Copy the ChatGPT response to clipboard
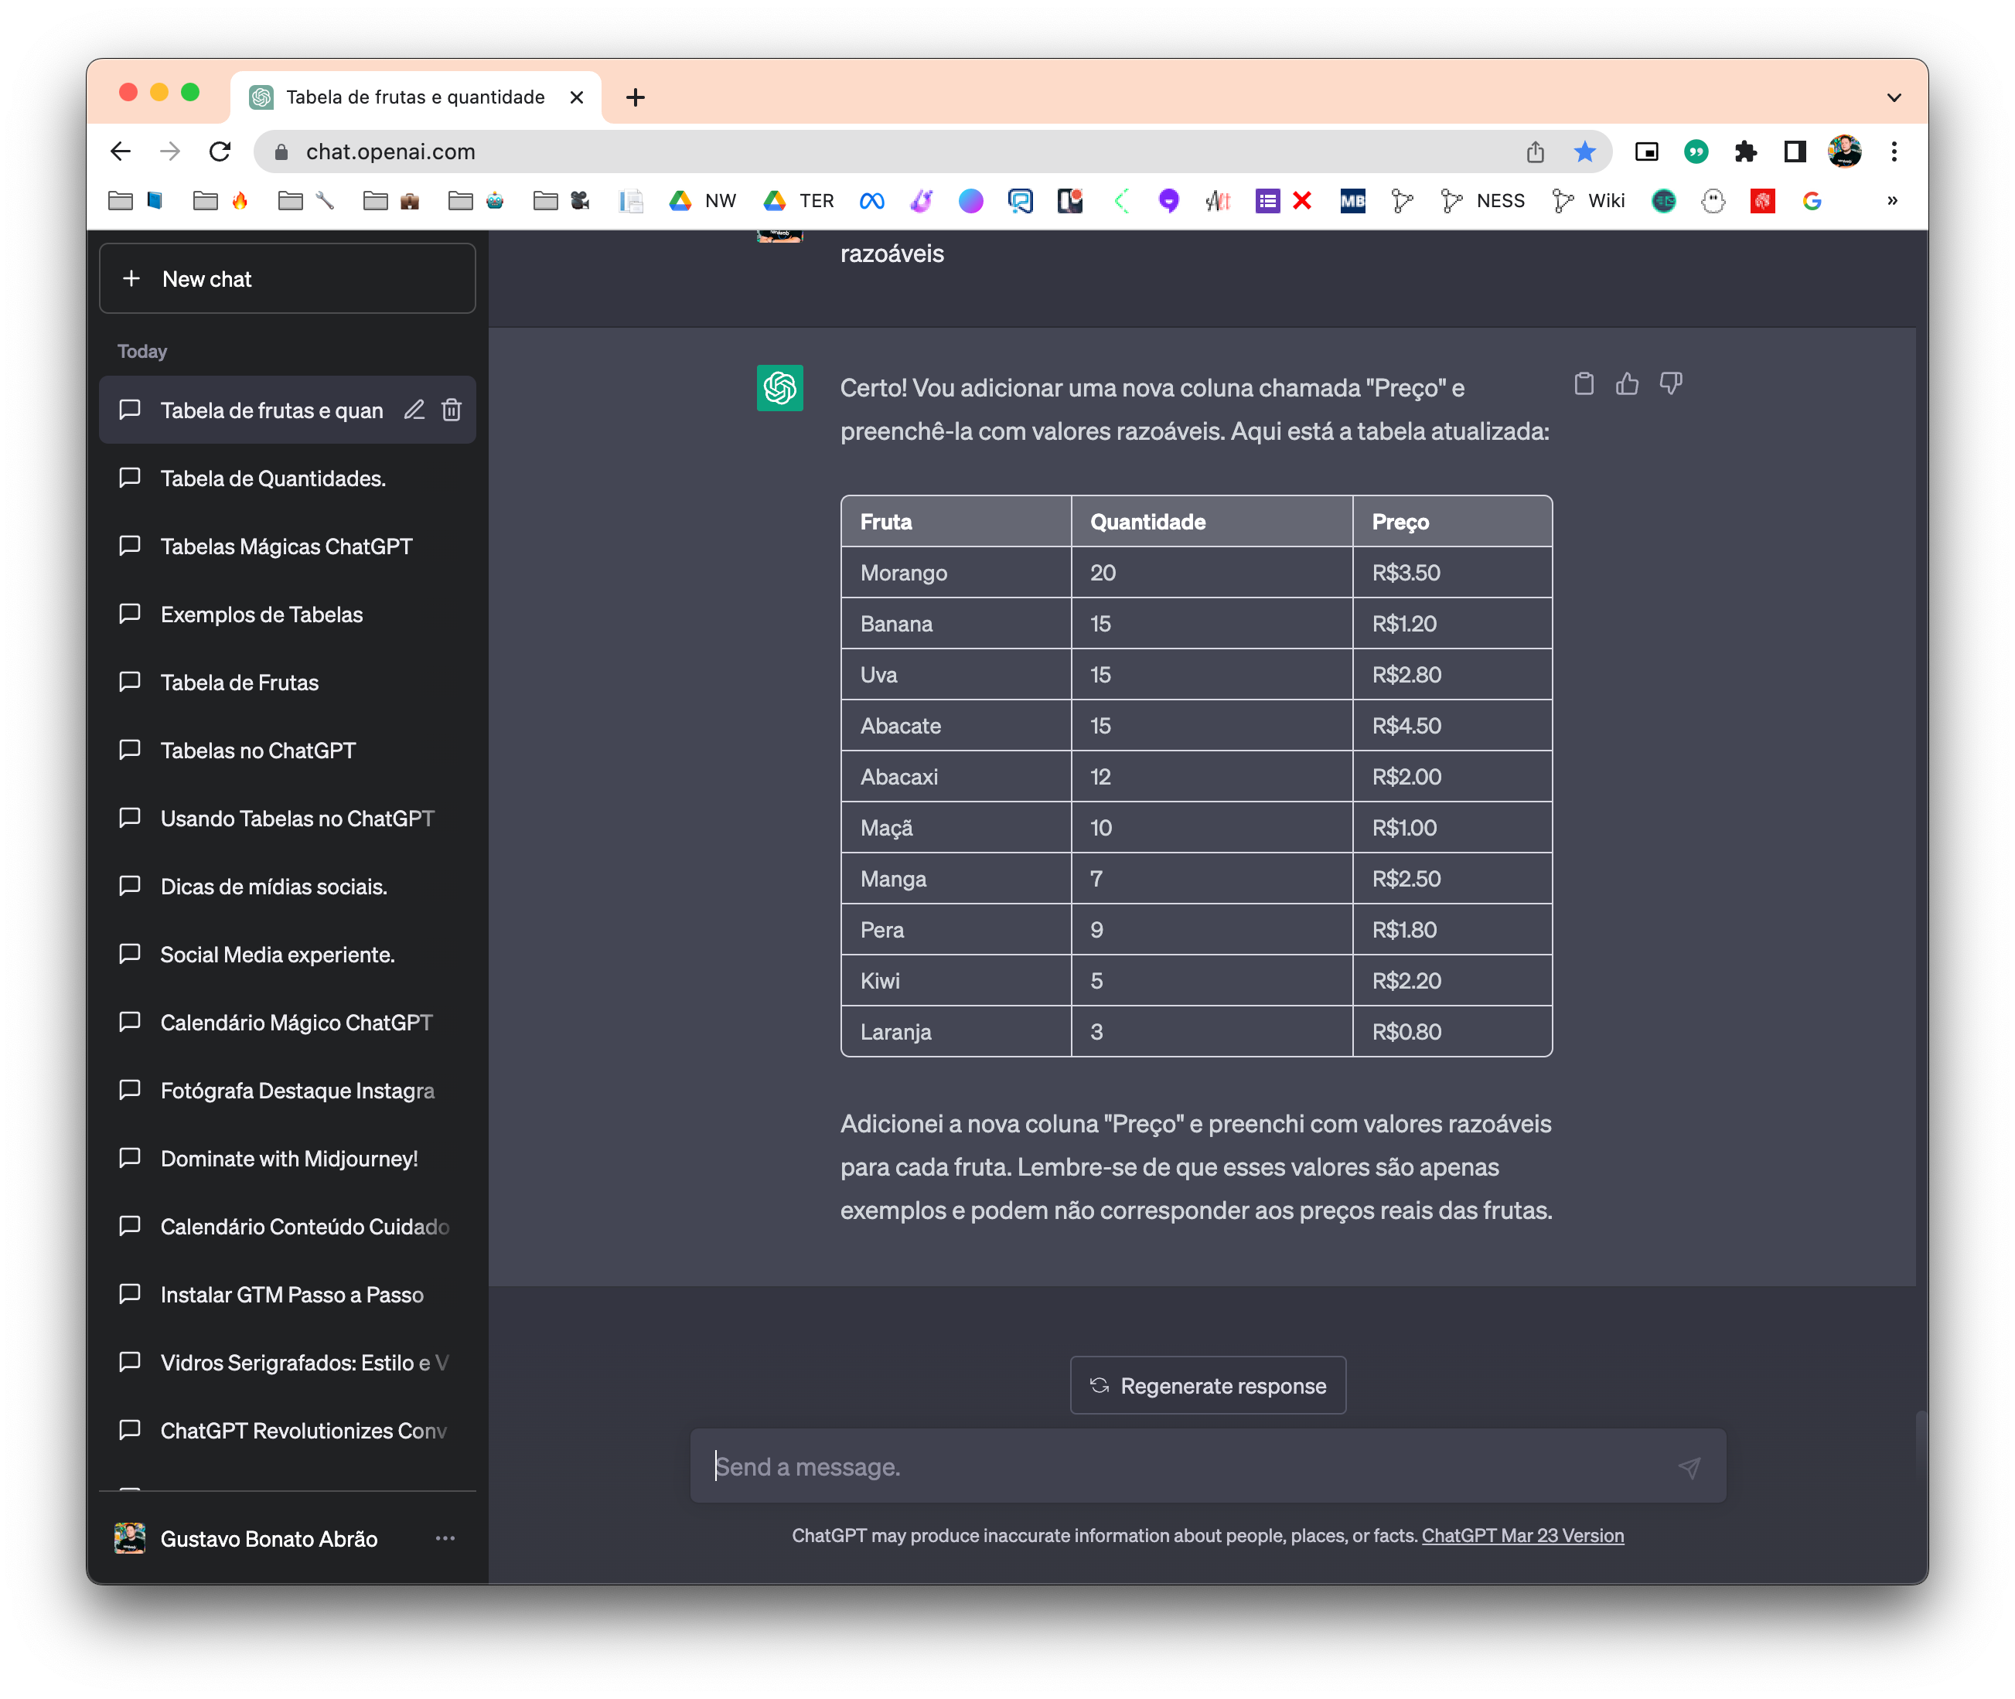Viewport: 2015px width, 1699px height. coord(1584,384)
